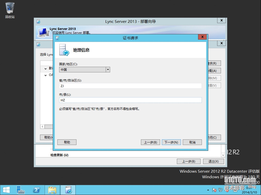Show hidden tray icons arrow
The width and height of the screenshot is (261, 195).
(x=208, y=190)
